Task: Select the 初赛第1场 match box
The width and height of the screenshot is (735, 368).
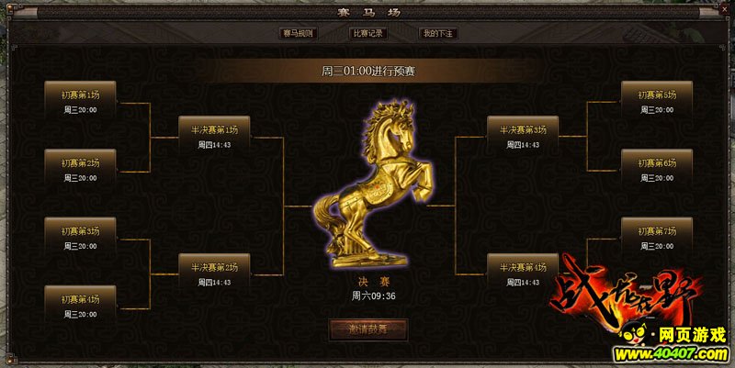Action: [80, 99]
